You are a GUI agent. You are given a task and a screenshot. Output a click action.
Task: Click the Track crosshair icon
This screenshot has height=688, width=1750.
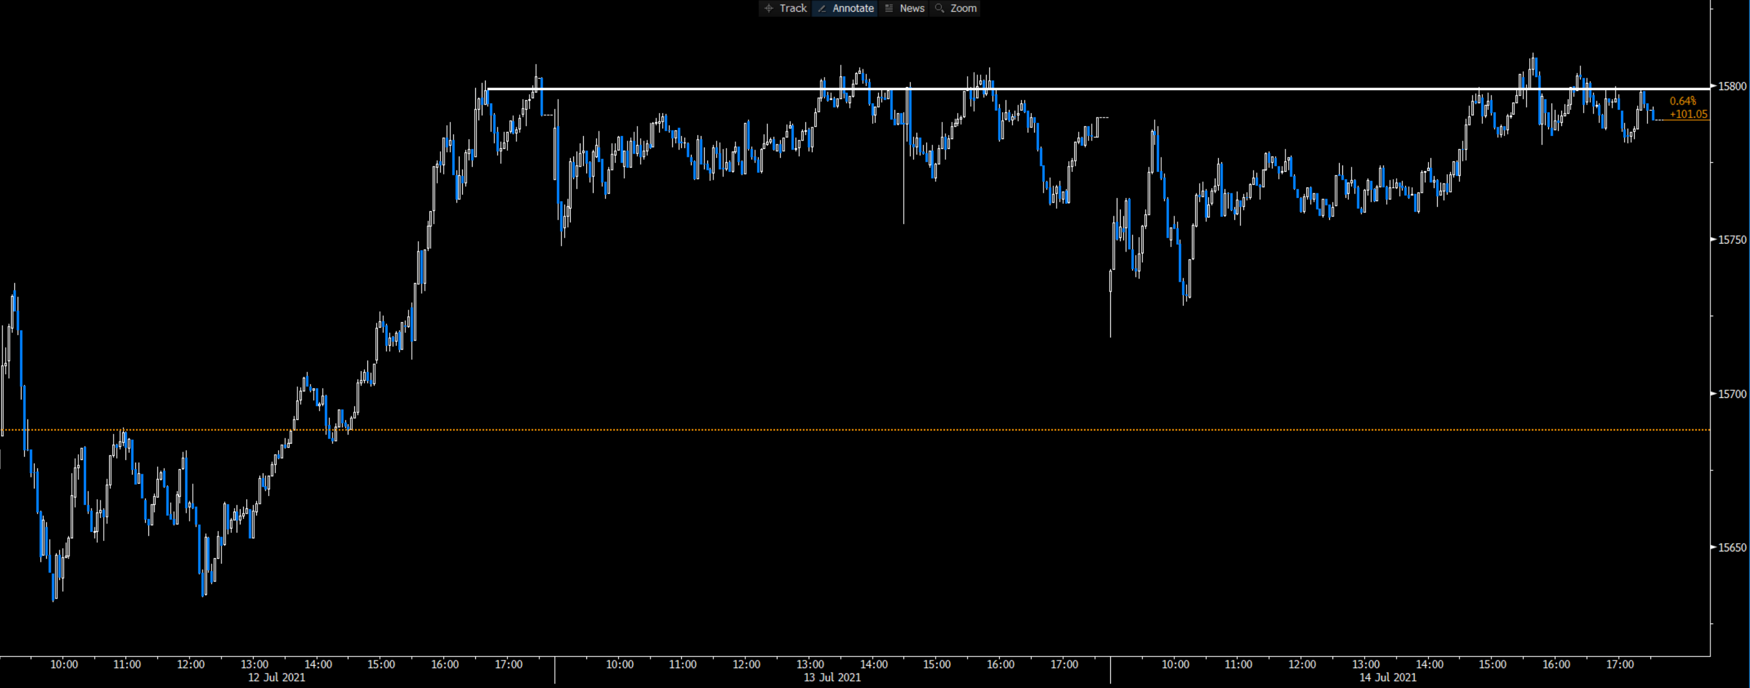click(x=769, y=8)
